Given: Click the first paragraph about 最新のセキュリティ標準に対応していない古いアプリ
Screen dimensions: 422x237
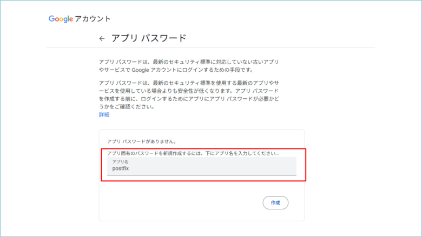Looking at the screenshot, I should coord(189,66).
